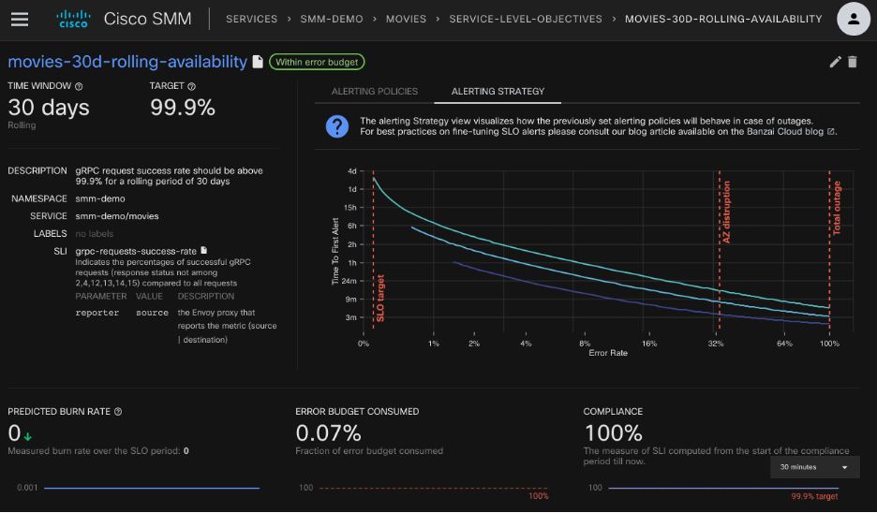This screenshot has height=513, width=877.
Task: Click the pencil edit SLO icon
Action: pos(836,62)
